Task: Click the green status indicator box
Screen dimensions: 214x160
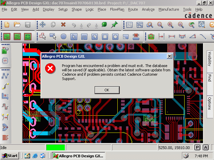Action: (x=56, y=147)
